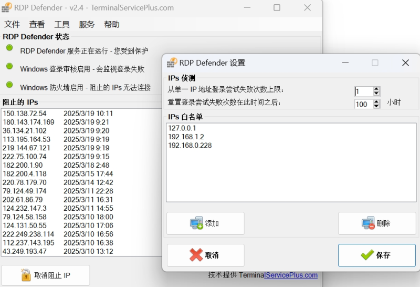Image resolution: width=420 pixels, height=287 pixels.
Task: Click the green status dot for Windows 防火墙启用
Action: [x=9, y=85]
